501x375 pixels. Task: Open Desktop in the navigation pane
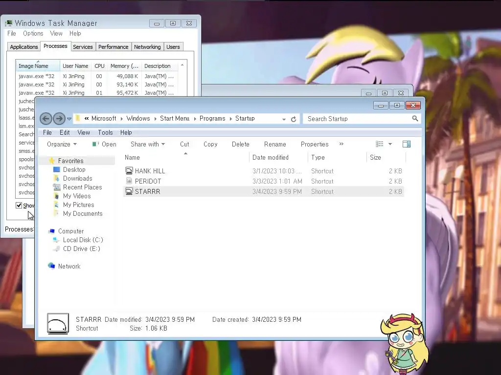74,169
